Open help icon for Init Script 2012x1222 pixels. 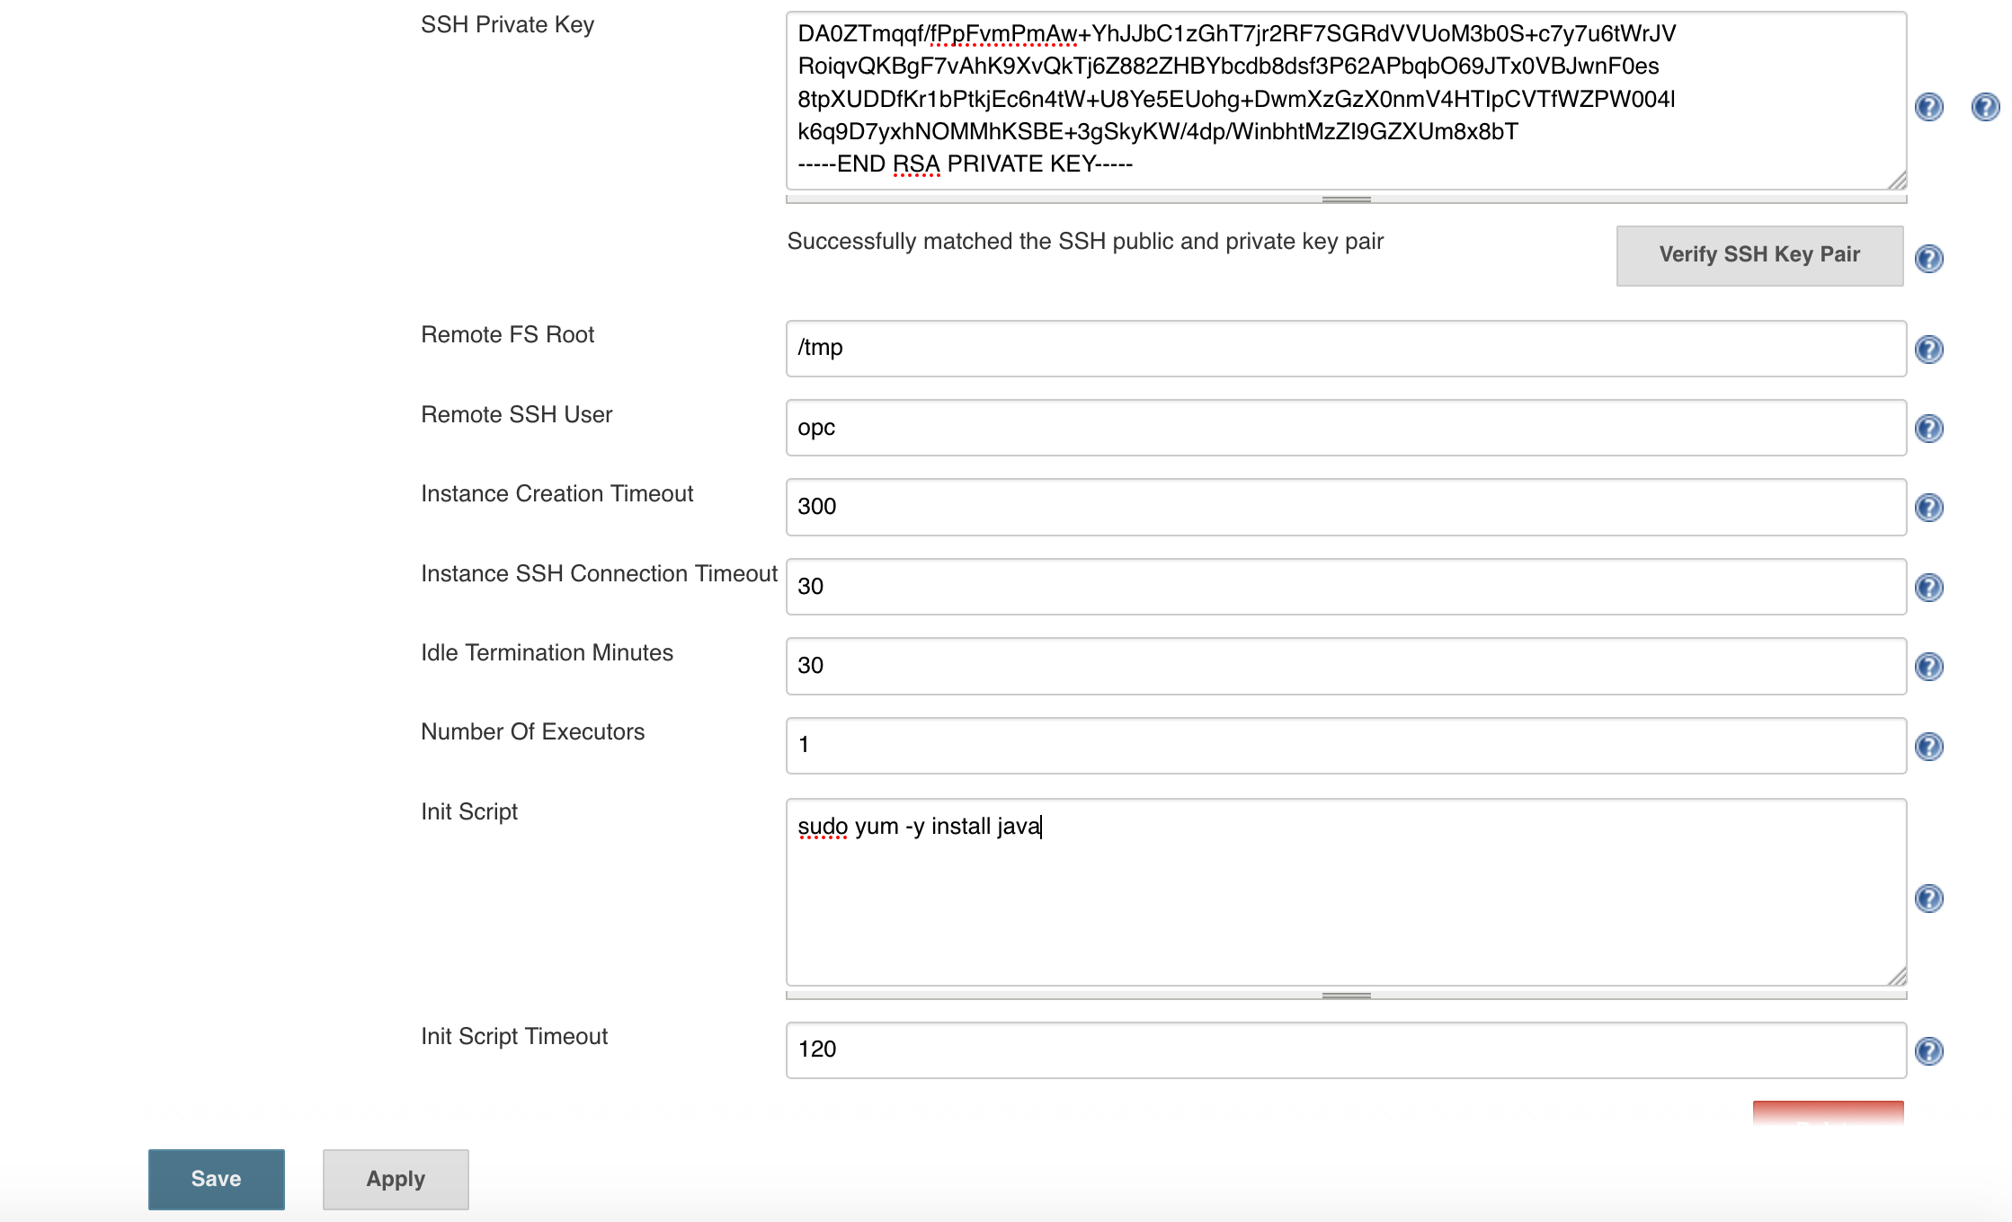click(1929, 899)
